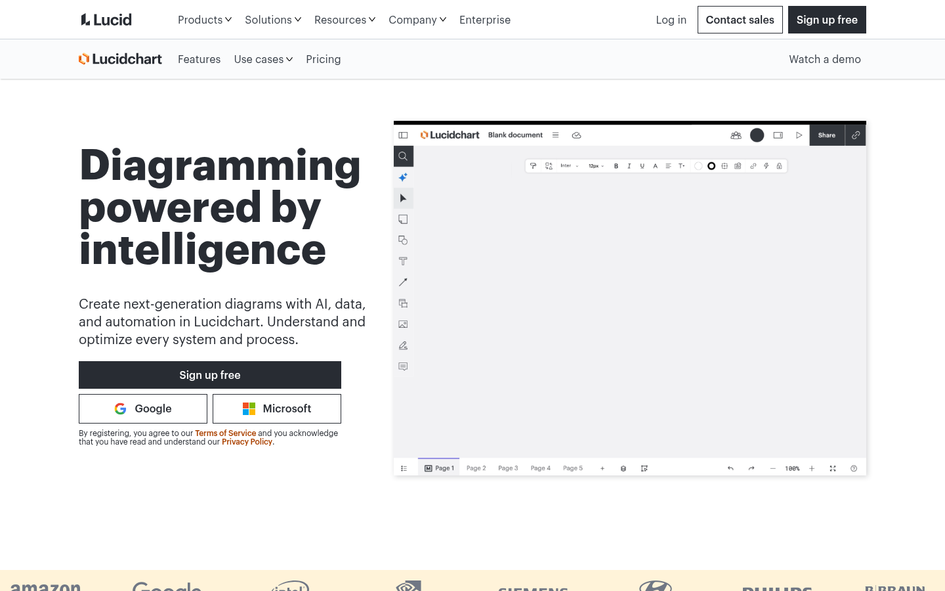Screen dimensions: 945x591
Task: Open the help question mark icon
Action: pyautogui.click(x=854, y=468)
